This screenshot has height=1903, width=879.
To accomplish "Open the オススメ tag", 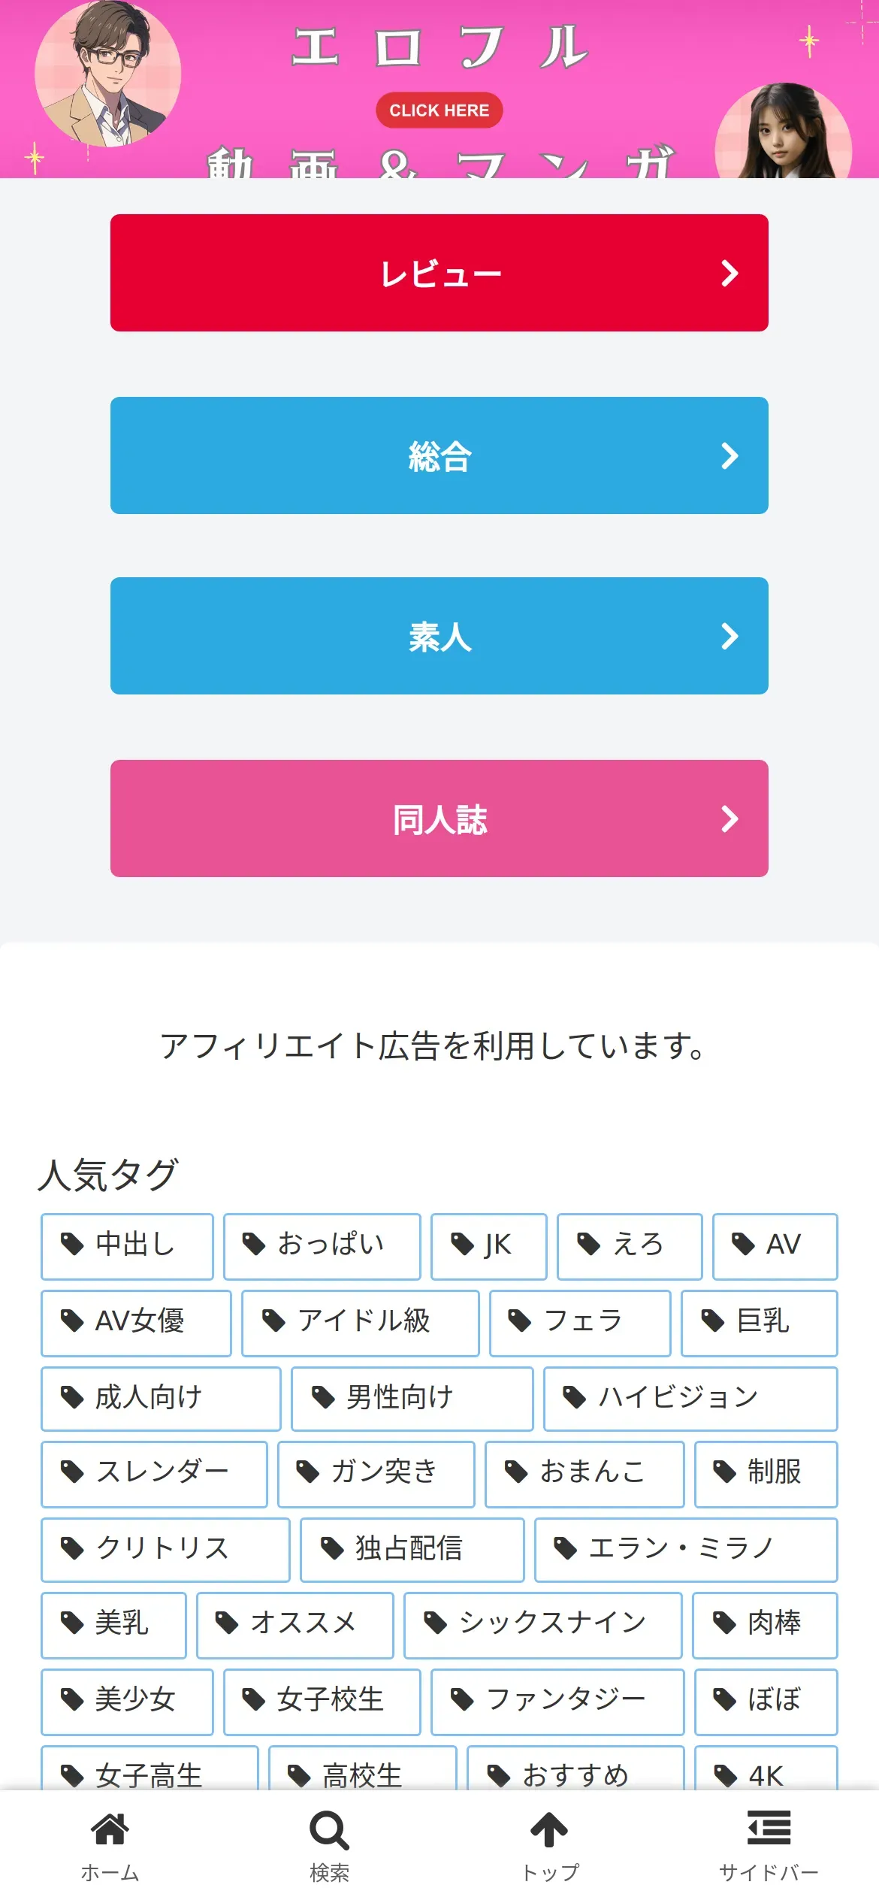I will (295, 1625).
